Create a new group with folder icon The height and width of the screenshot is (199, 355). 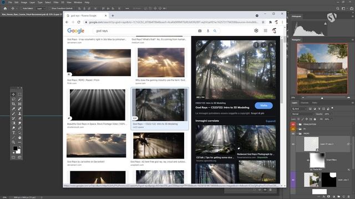pos(339,197)
